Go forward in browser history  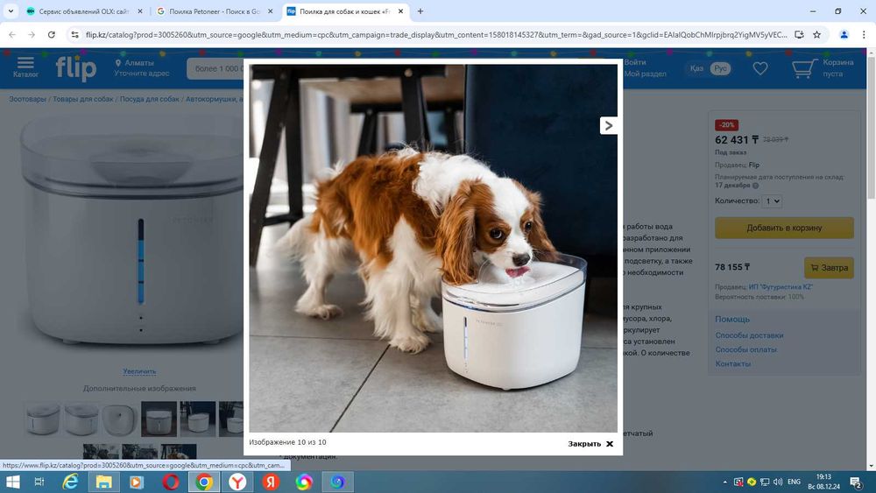(x=32, y=35)
